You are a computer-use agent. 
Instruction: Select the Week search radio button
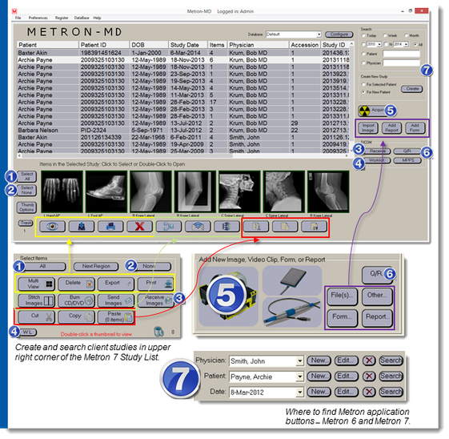click(x=385, y=35)
